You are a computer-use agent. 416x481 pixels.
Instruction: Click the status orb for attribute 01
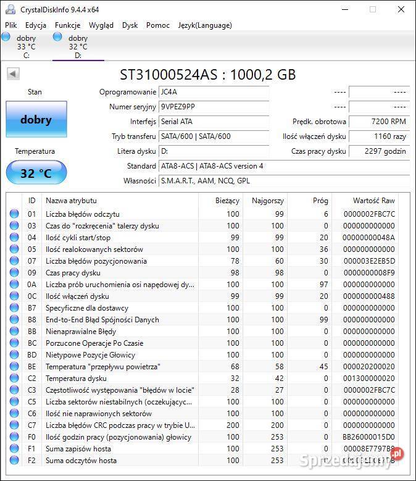point(14,214)
